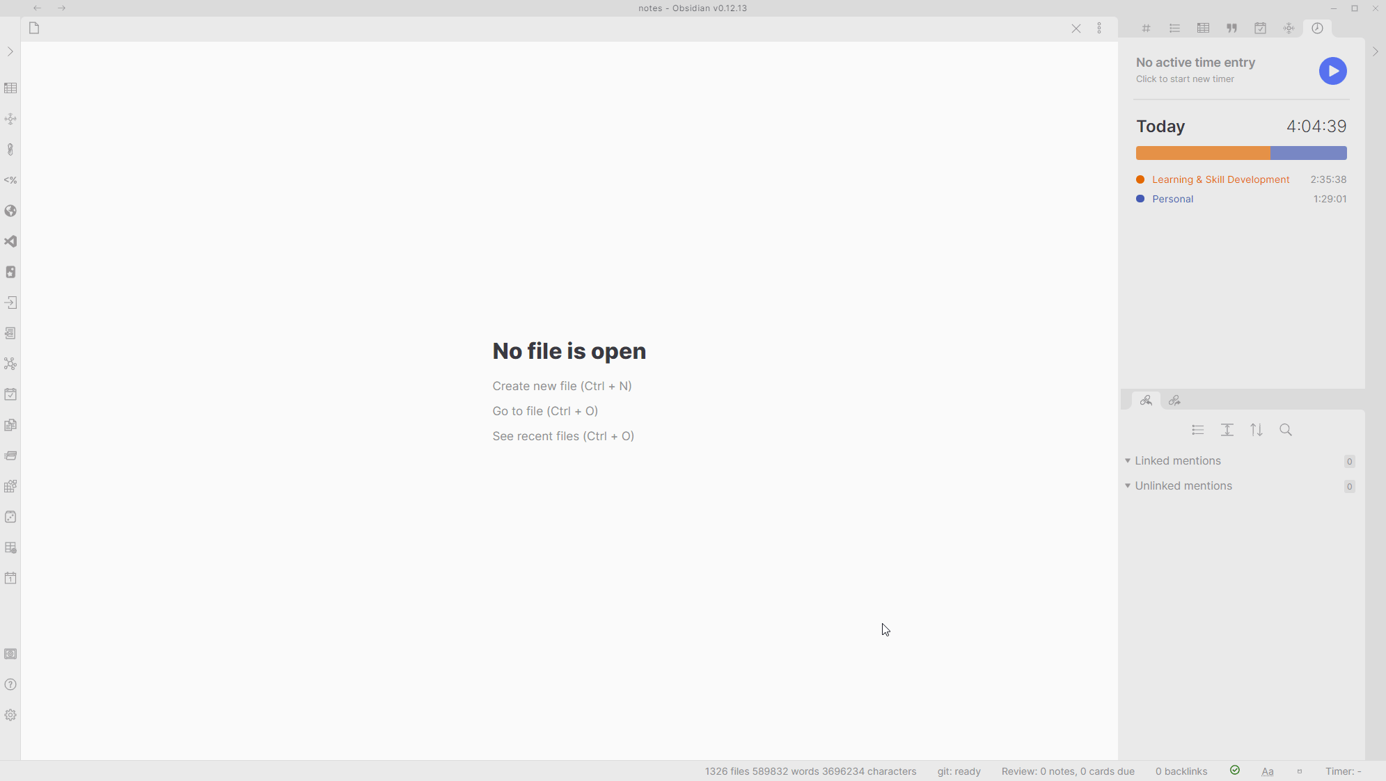Viewport: 1386px width, 781px height.
Task: Open the more options three-dot menu
Action: (1099, 29)
